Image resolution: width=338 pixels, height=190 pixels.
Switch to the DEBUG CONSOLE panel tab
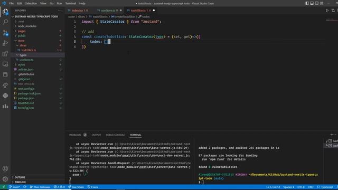115,135
